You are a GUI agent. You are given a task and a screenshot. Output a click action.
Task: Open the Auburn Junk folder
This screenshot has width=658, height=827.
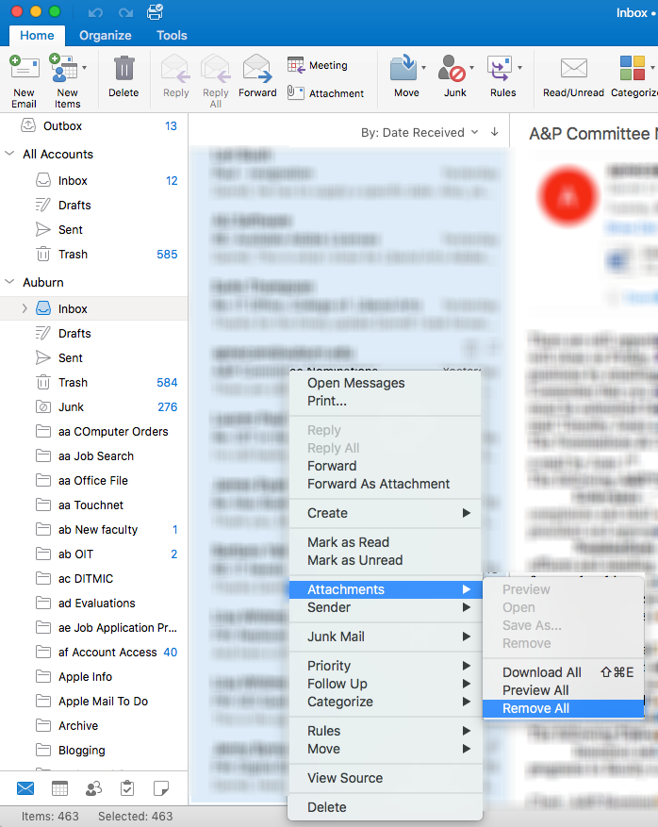coord(94,407)
